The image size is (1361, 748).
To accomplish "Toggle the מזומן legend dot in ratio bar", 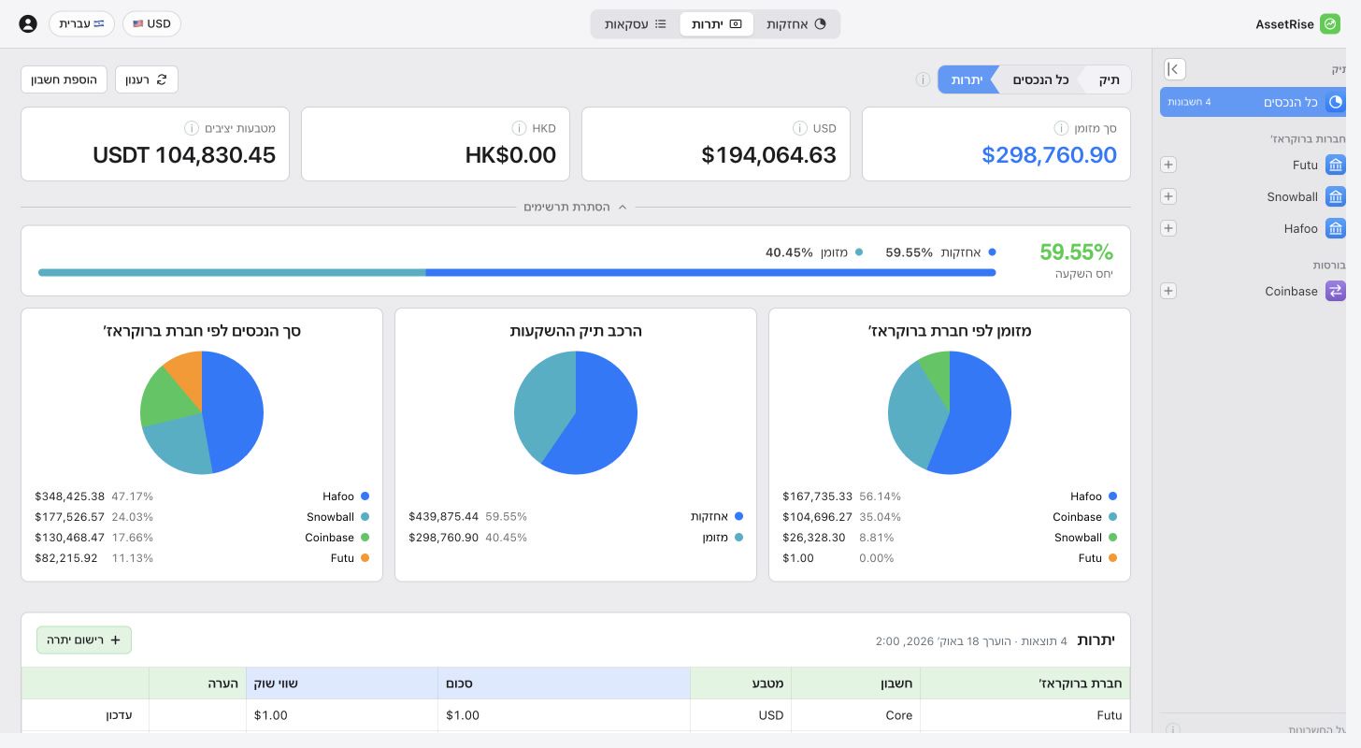I will pyautogui.click(x=859, y=252).
